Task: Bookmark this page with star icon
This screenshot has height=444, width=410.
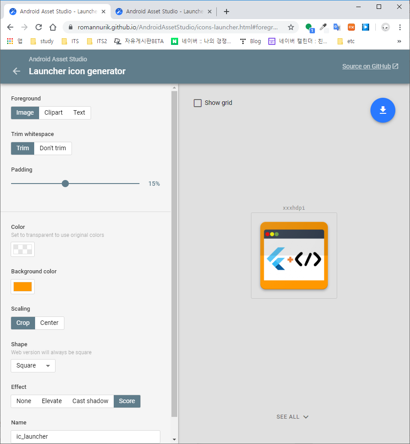Action: point(291,27)
